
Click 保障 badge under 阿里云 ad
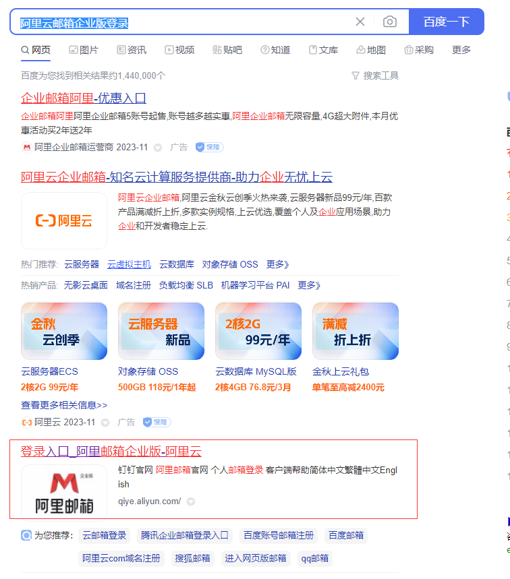[x=157, y=422]
